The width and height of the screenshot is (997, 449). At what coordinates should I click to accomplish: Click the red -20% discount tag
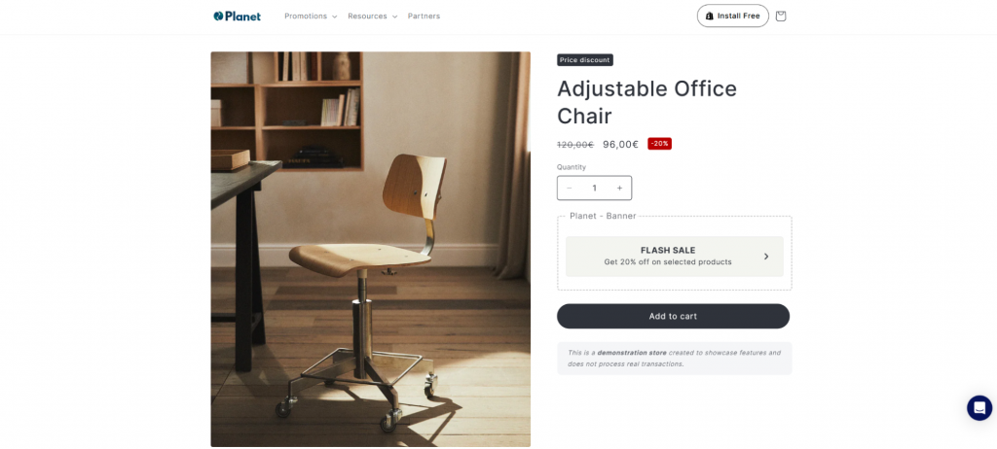point(659,144)
